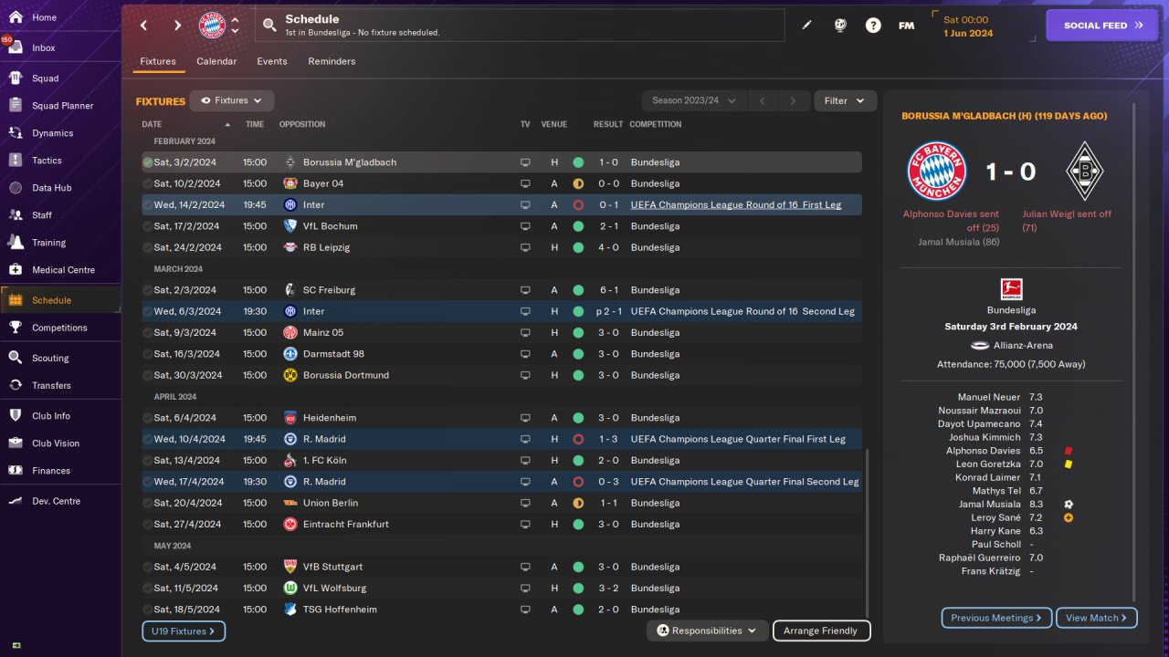The height and width of the screenshot is (657, 1169).
Task: Toggle the check circle for Sat, 10/2/2024 fixture
Action: (x=147, y=183)
